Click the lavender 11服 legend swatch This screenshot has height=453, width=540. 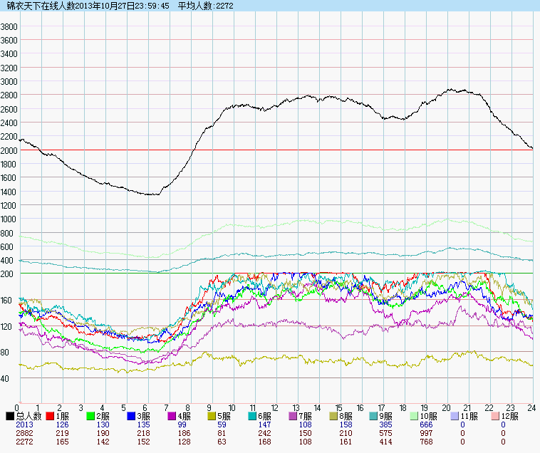(x=457, y=416)
